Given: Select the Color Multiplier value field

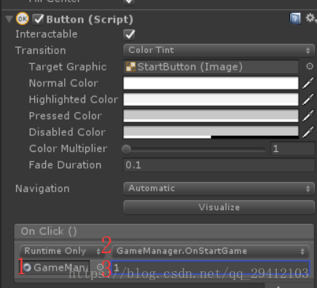Looking at the screenshot, I should [x=293, y=148].
